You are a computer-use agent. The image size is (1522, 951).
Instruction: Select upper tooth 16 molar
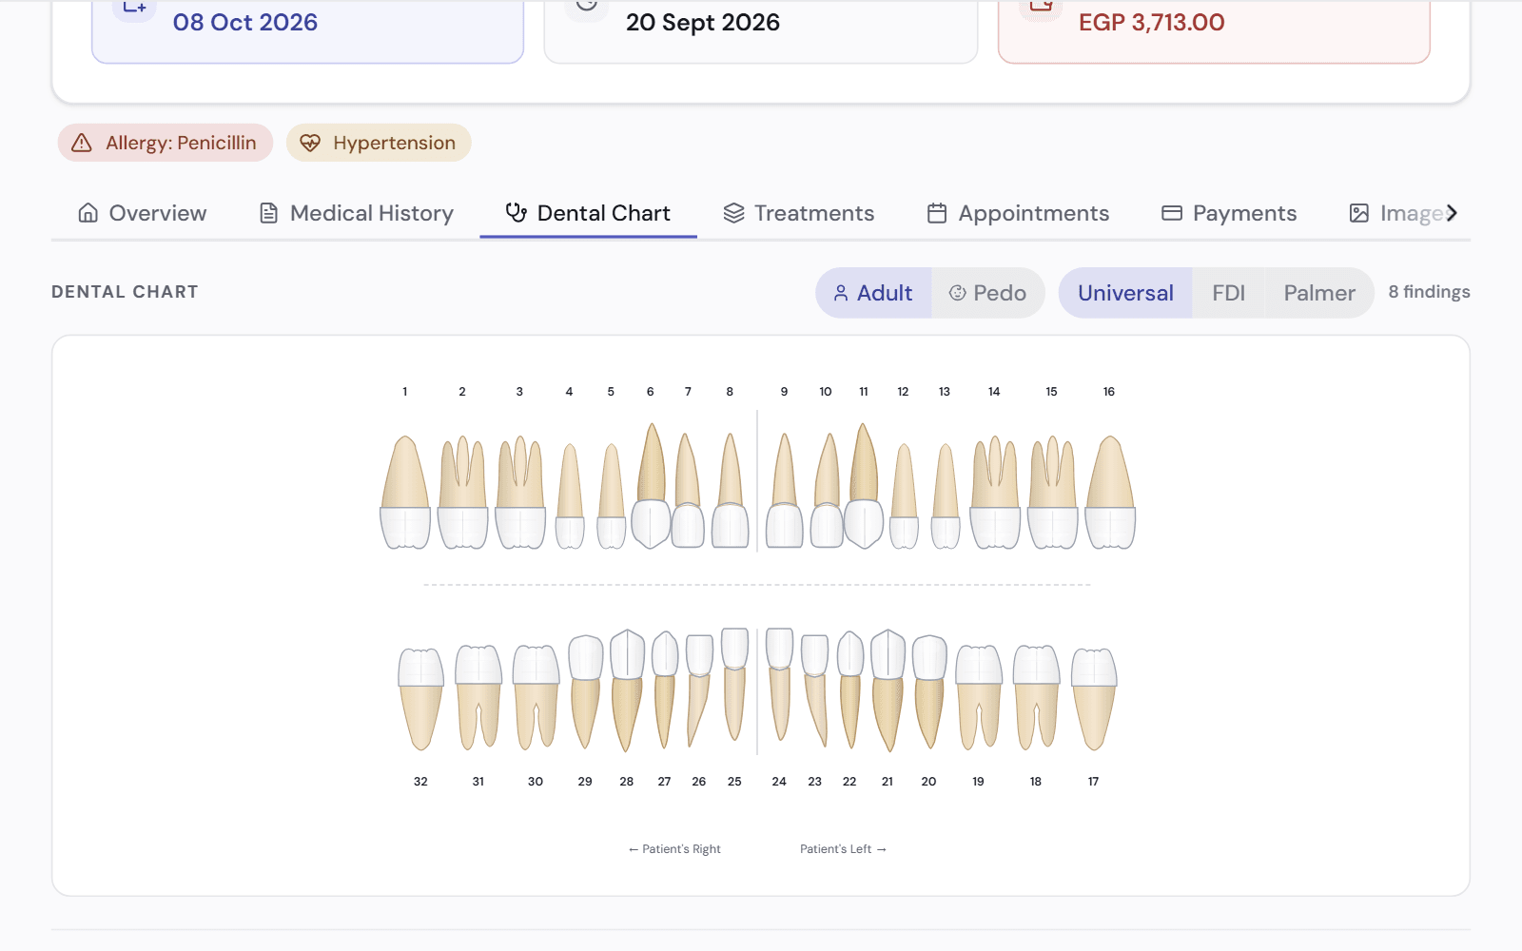[x=1110, y=493]
